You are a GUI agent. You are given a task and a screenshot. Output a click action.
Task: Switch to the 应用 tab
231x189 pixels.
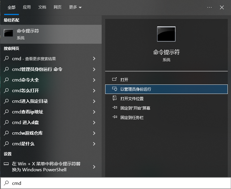pos(27,7)
